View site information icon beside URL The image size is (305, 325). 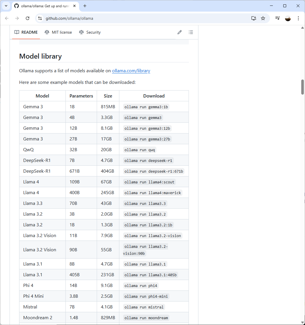40,18
